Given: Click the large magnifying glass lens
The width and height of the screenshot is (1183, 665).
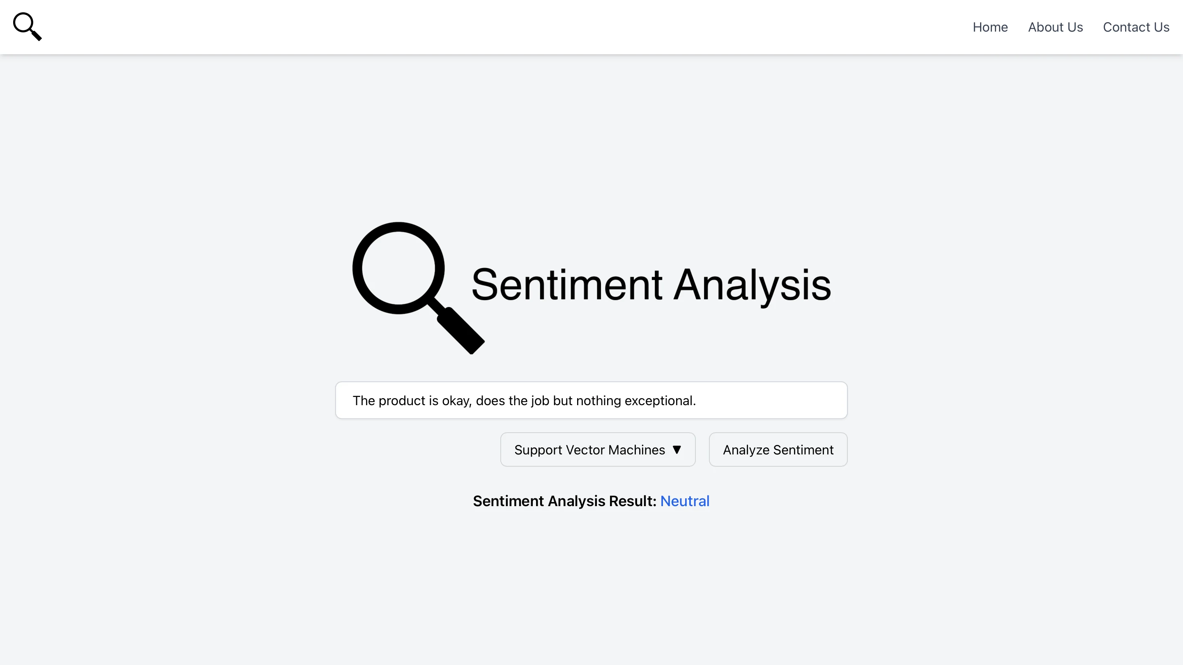Looking at the screenshot, I should point(398,268).
